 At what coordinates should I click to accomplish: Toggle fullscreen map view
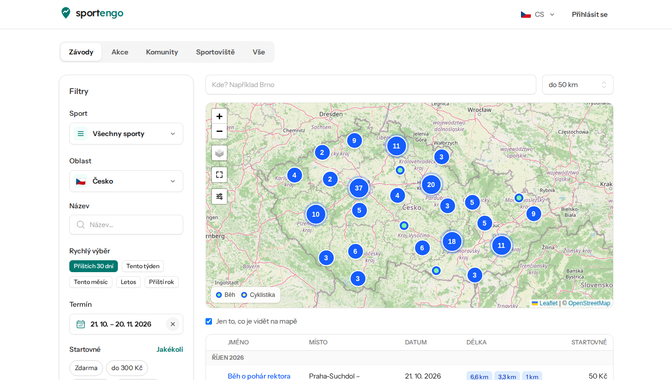point(219,175)
